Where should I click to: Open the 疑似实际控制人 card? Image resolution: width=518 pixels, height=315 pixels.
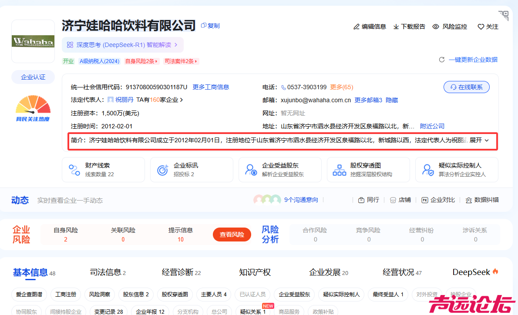click(x=457, y=169)
